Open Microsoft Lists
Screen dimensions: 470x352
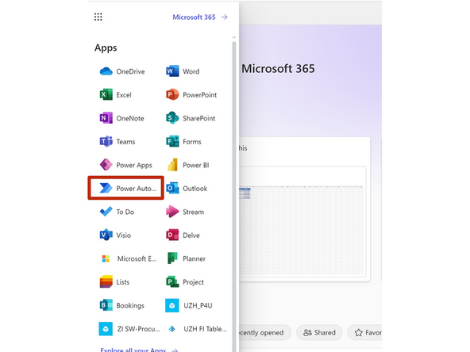click(114, 281)
